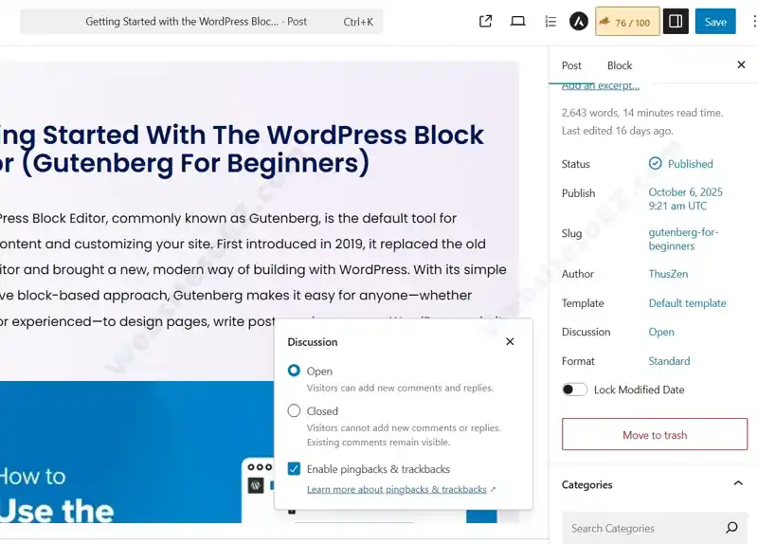The height and width of the screenshot is (544, 758).
Task: Close the Discussion popup
Action: (x=510, y=341)
